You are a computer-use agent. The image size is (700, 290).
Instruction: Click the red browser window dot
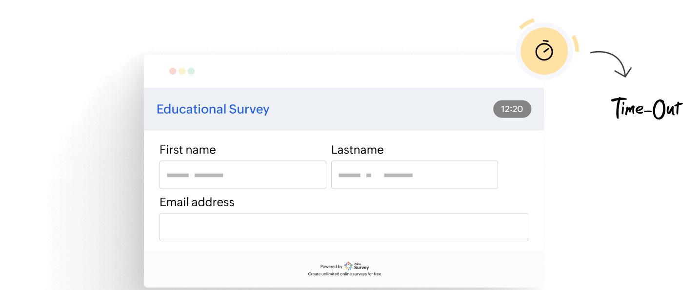(173, 70)
